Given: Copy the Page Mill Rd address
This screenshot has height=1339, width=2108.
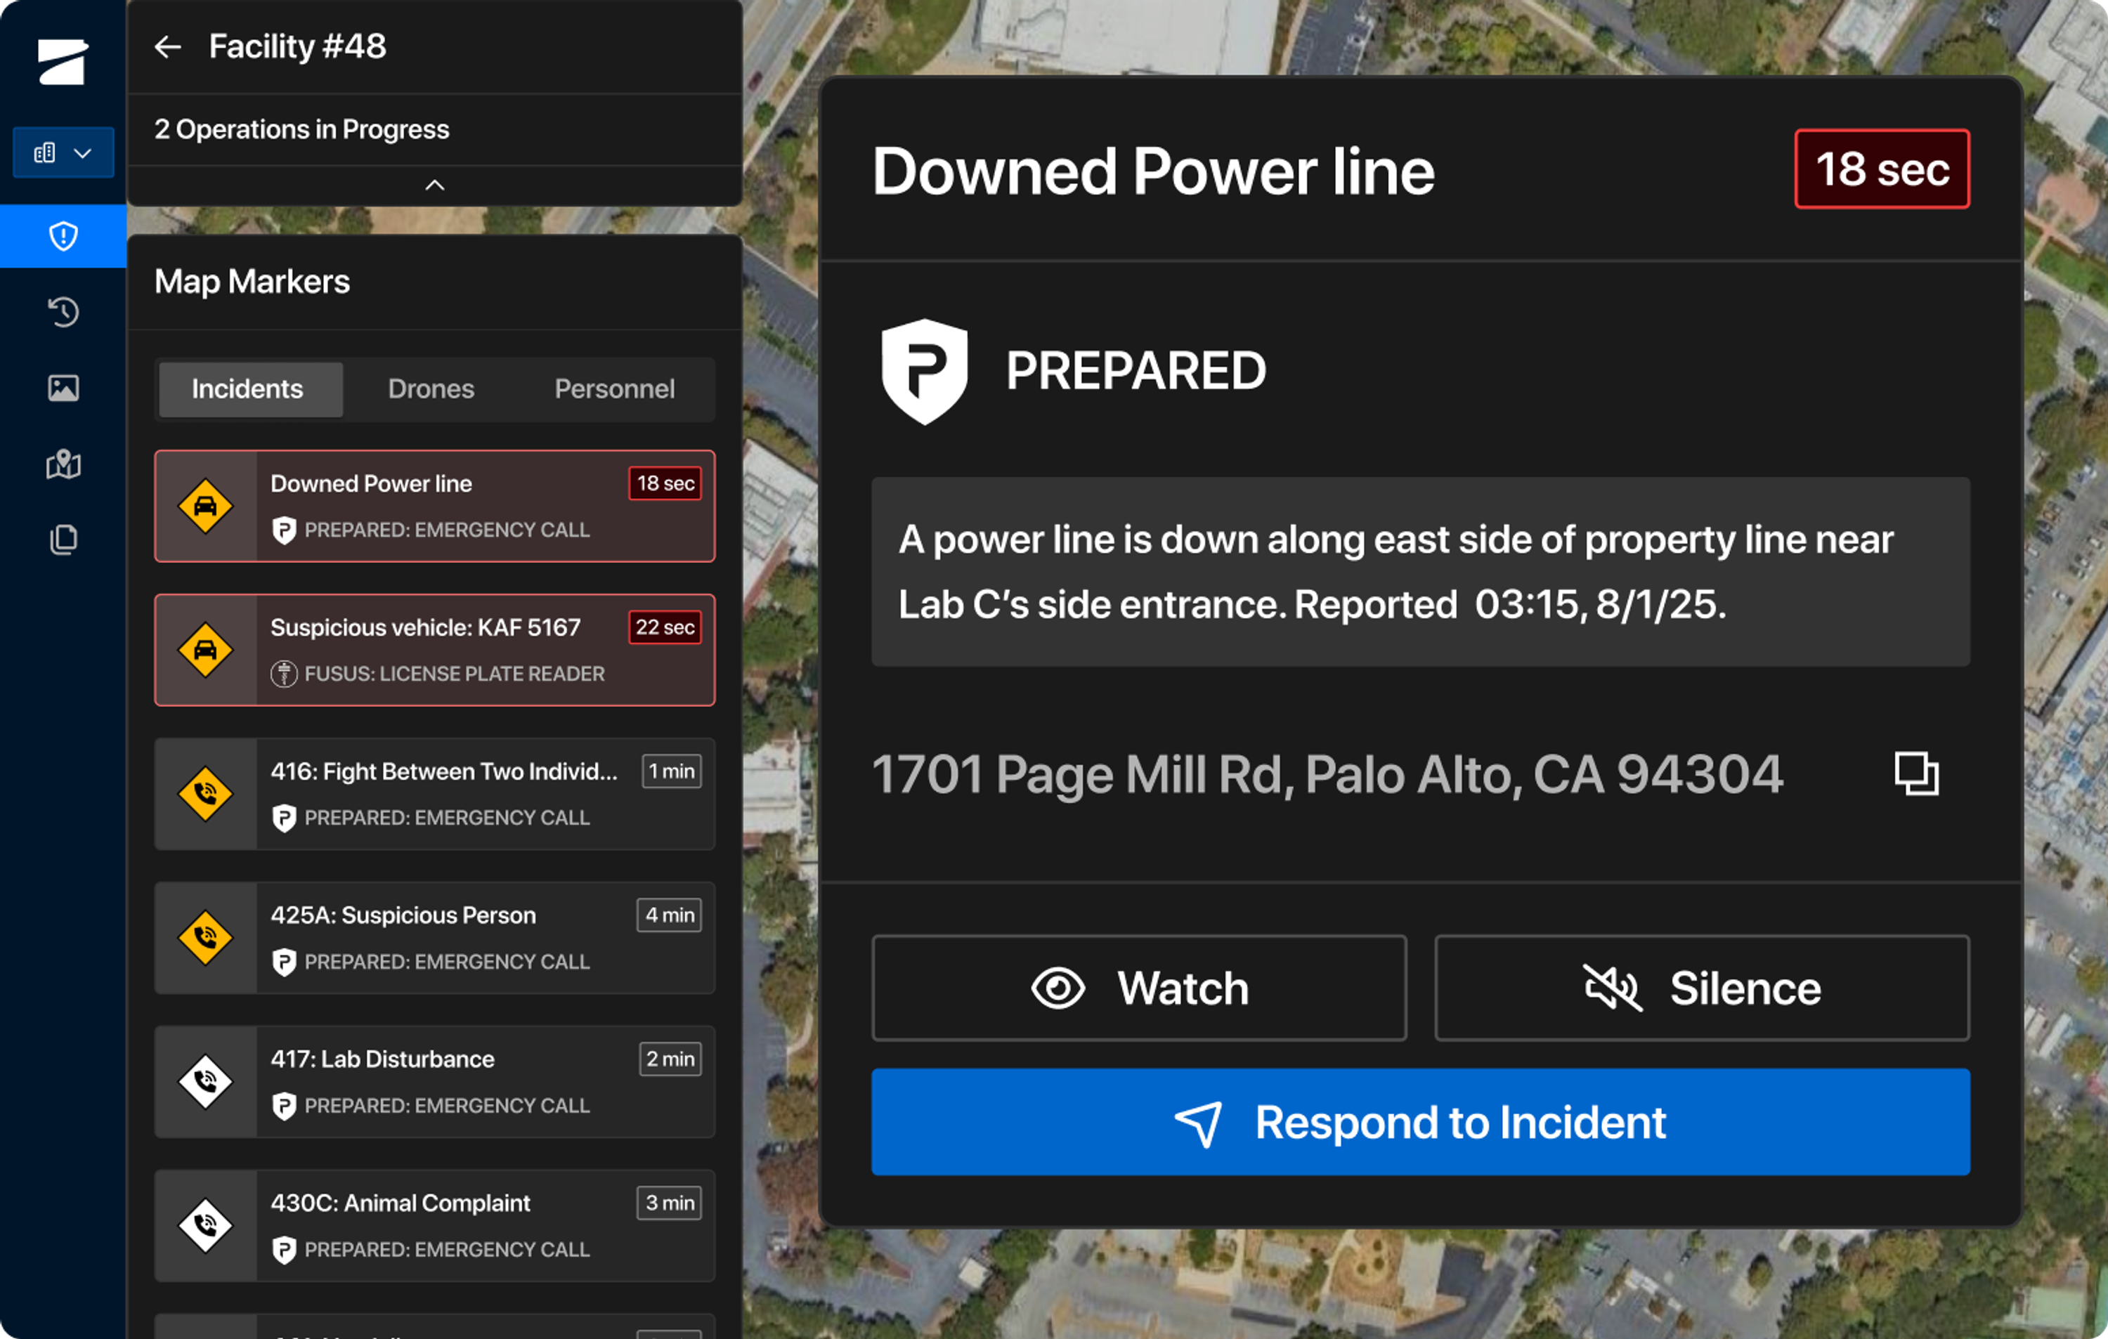Looking at the screenshot, I should point(1916,774).
